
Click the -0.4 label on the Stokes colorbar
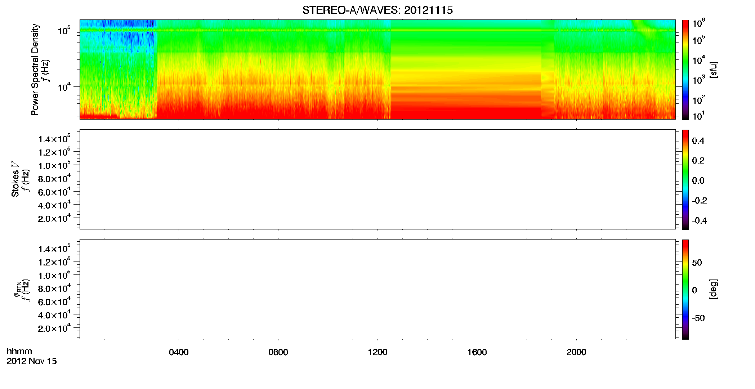700,221
